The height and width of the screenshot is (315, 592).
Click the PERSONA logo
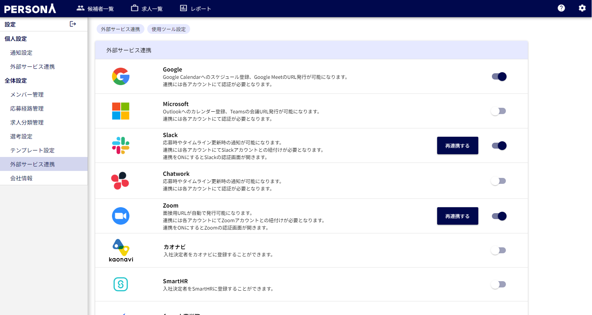(30, 9)
